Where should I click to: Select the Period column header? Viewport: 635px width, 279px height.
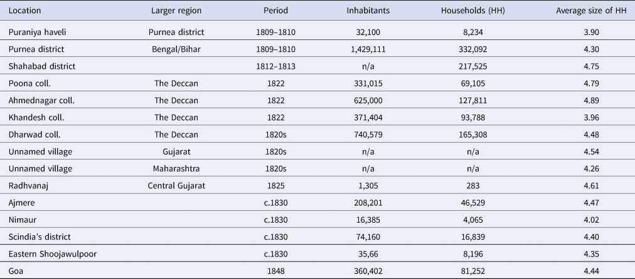pos(276,11)
